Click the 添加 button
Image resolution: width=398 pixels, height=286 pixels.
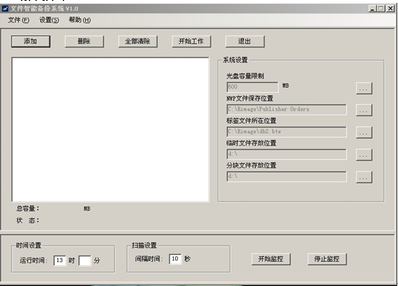tap(31, 41)
